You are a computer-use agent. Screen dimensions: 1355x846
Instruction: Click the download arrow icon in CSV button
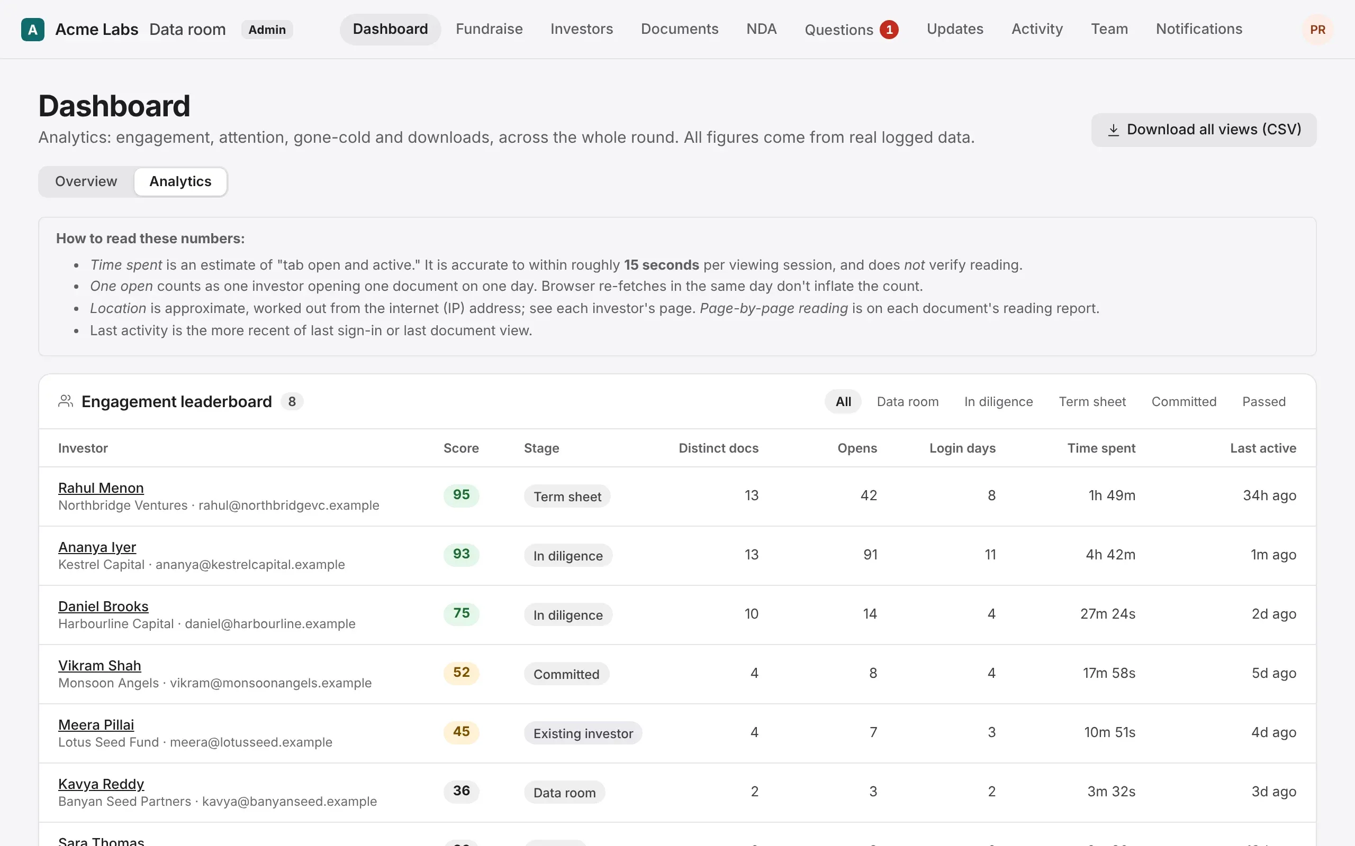1114,130
